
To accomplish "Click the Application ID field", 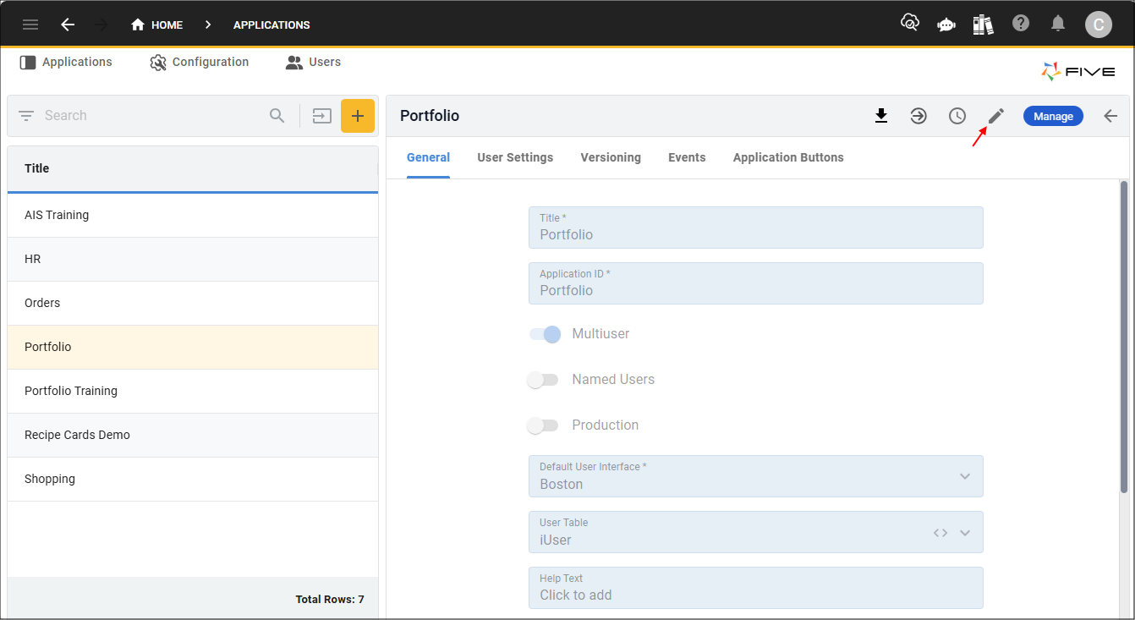I will point(756,283).
